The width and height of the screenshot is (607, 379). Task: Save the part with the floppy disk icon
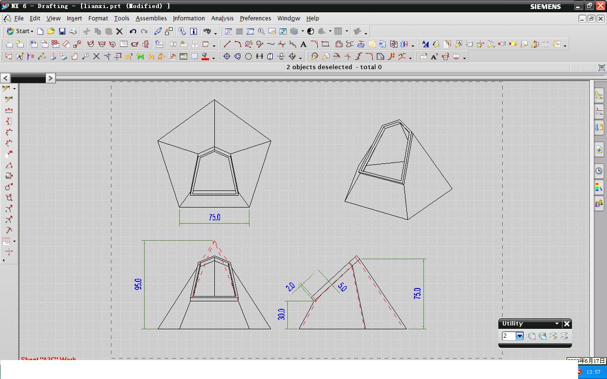click(x=62, y=31)
